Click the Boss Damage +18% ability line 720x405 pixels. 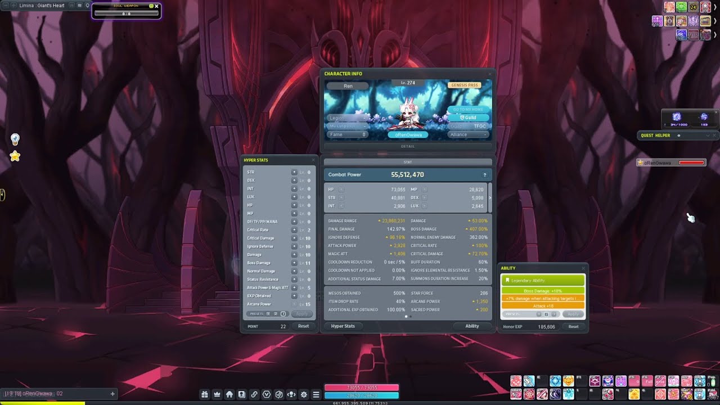coord(543,291)
